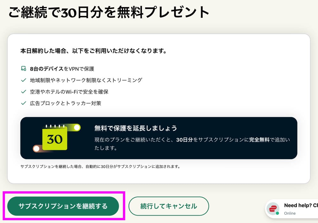This screenshot has width=318, height=223.
Task: Click the green 30 calendar icon
Action: [55, 139]
